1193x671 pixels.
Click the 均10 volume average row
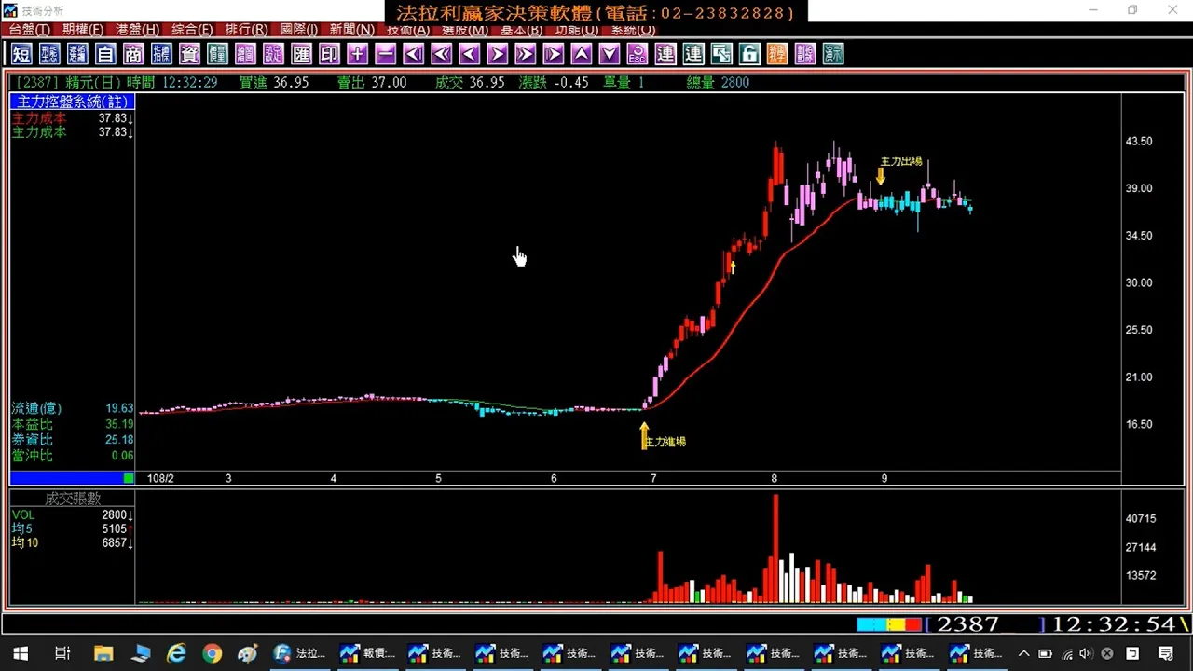tap(72, 542)
